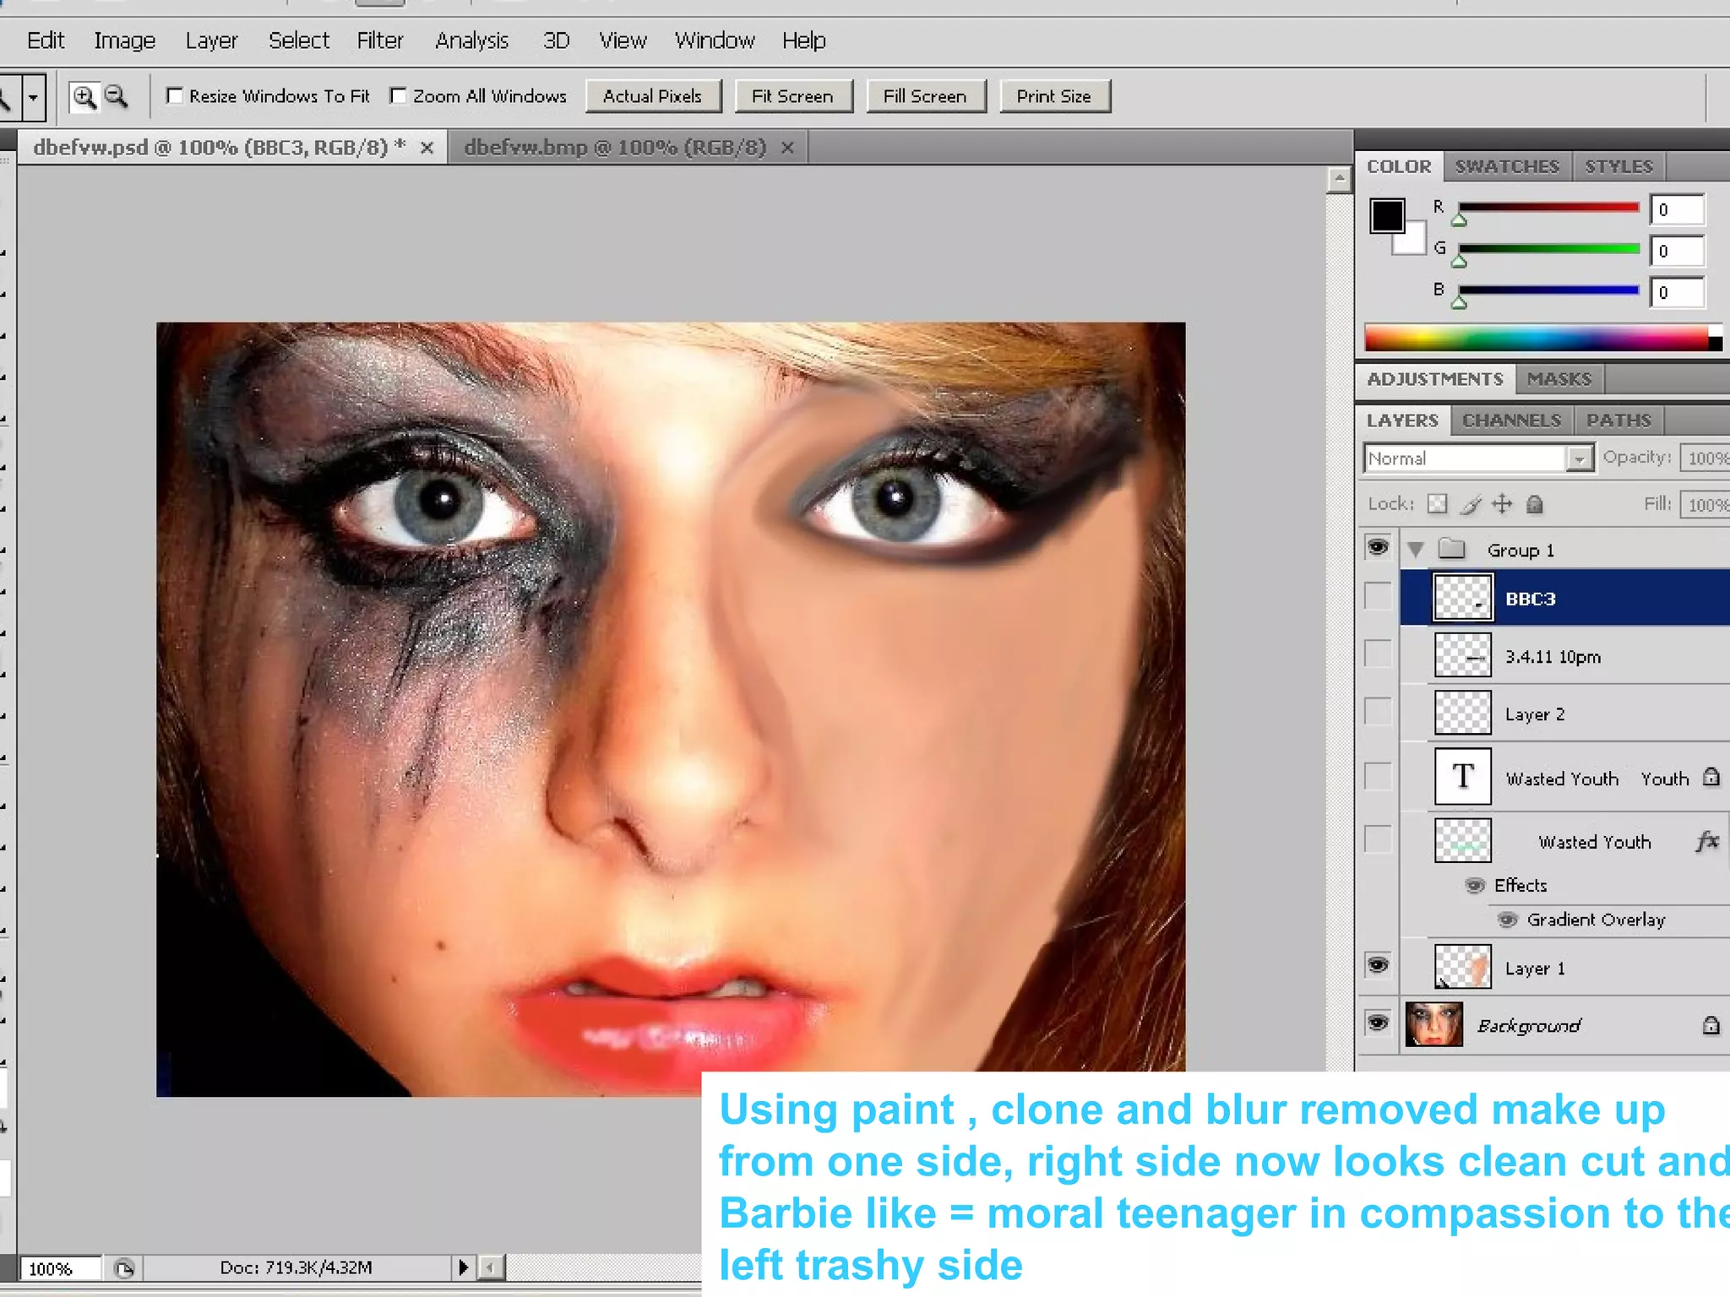Click the blue B slider track
1730x1297 pixels.
point(1548,290)
